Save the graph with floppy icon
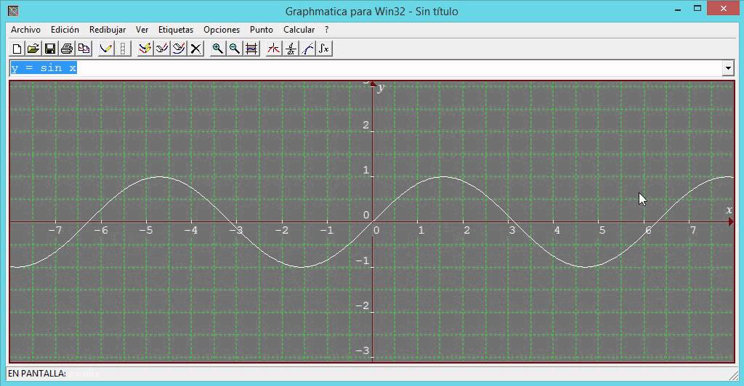Screen dimensions: 744x386 [50, 49]
